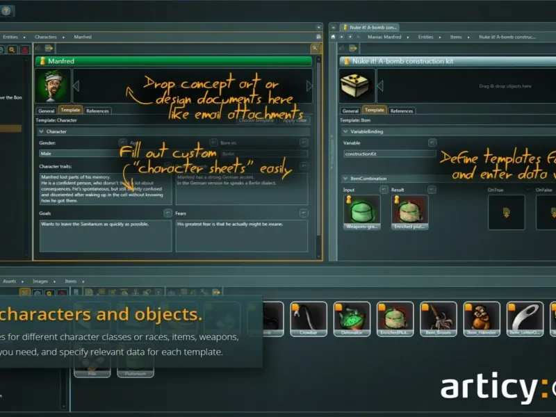Screen dimensions: 556x417
Task: Expand the arrow after Maniac Manfred breadcrumb
Action: click(408, 38)
